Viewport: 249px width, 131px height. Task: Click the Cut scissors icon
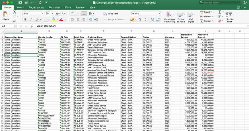[15, 12]
